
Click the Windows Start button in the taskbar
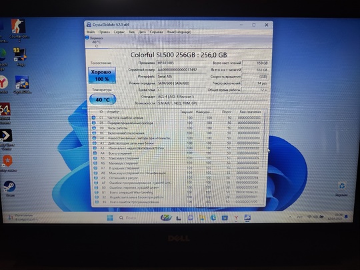(110, 217)
